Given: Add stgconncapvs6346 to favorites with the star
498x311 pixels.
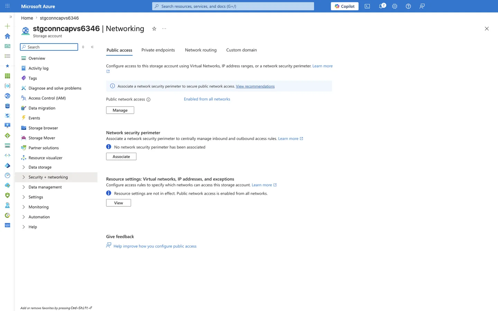Looking at the screenshot, I should tap(154, 29).
